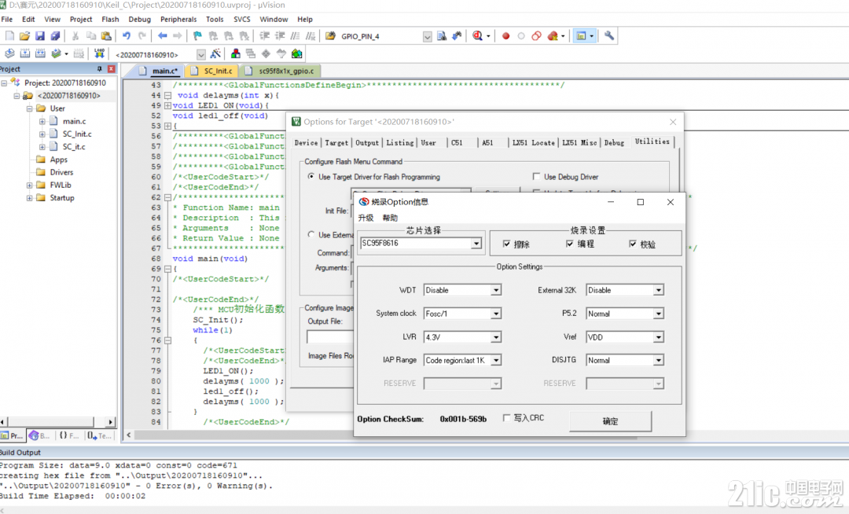Screen dimensions: 849x514
Task: Pin the Project panel
Action: pos(99,69)
